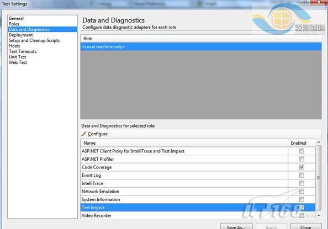Enable the Video Recorder checkbox
328x229 pixels.
coord(301,215)
